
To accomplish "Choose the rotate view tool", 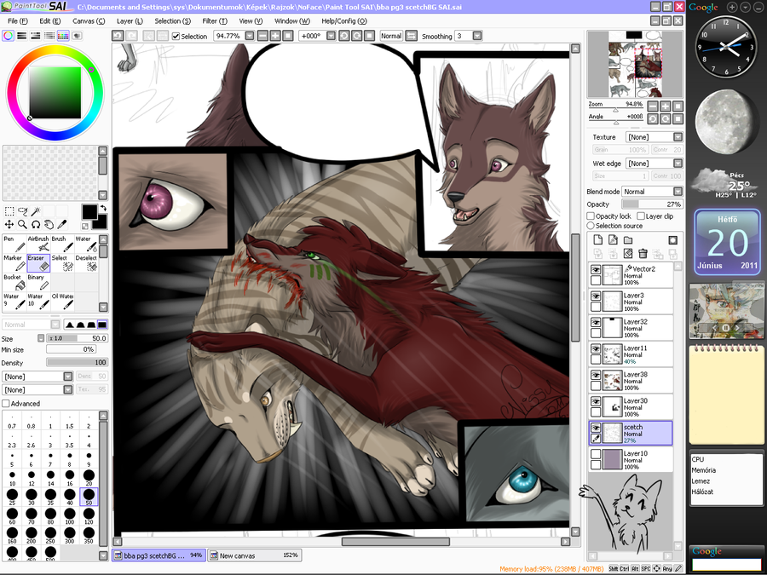I will click(x=36, y=224).
